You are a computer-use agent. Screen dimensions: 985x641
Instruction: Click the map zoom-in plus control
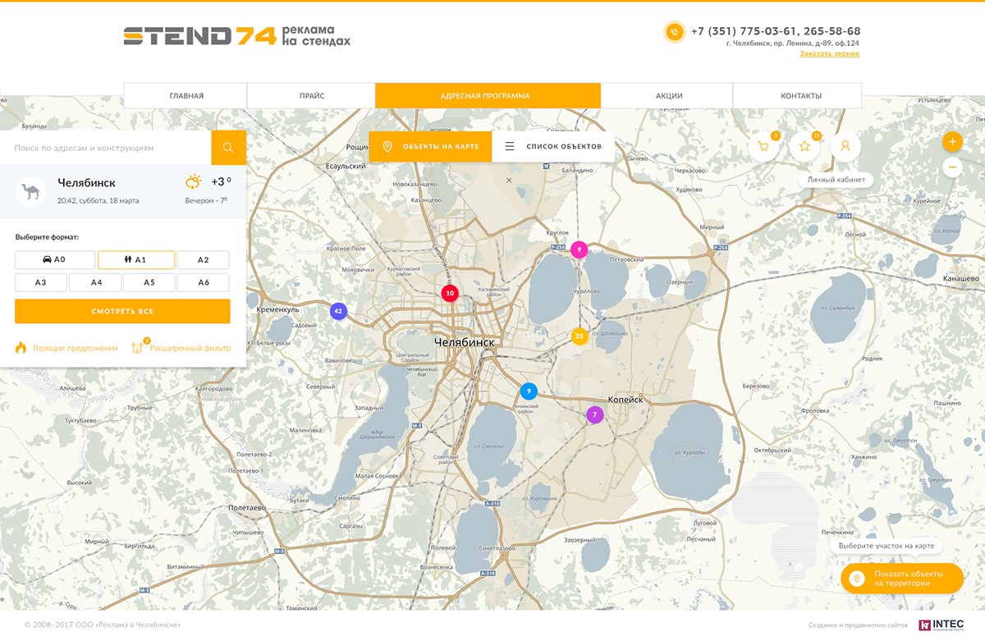point(952,141)
